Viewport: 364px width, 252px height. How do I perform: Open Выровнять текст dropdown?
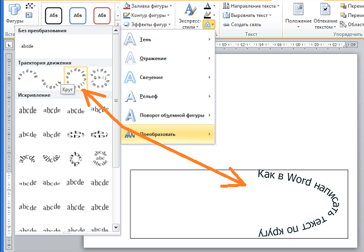(248, 15)
